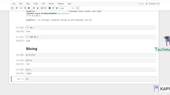Copy selected cells icon
170x95 pixels.
(25, 8)
